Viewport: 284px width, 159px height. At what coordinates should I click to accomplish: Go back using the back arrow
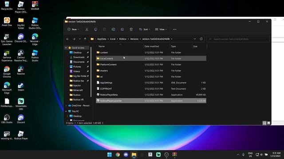click(x=67, y=39)
